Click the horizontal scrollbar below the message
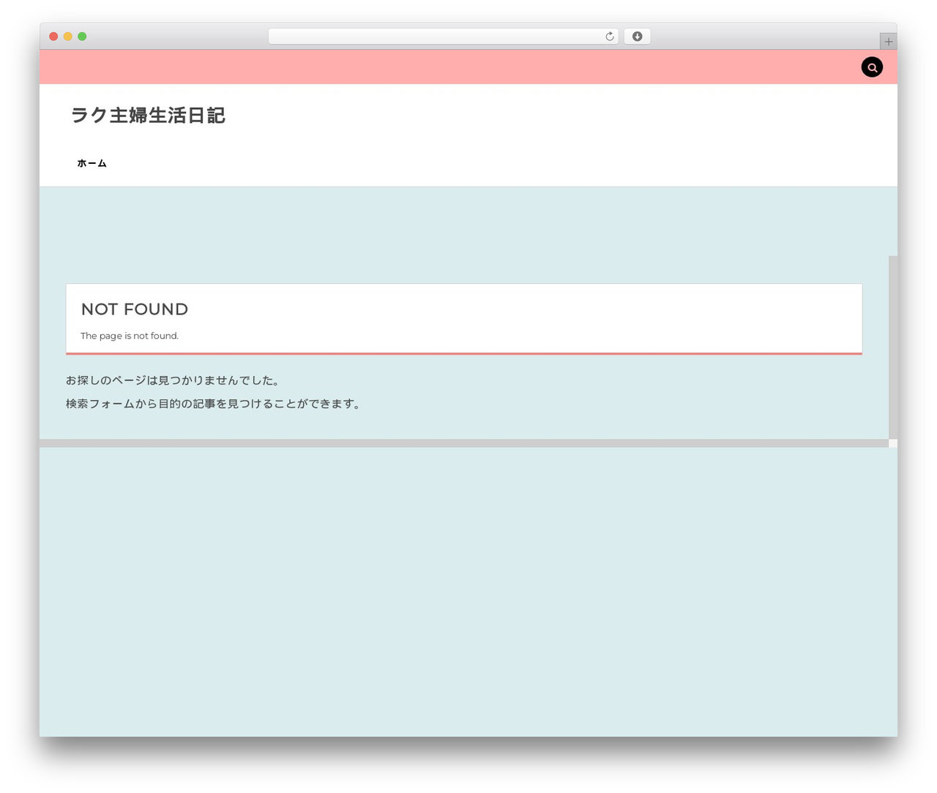This screenshot has width=937, height=793. click(x=464, y=443)
